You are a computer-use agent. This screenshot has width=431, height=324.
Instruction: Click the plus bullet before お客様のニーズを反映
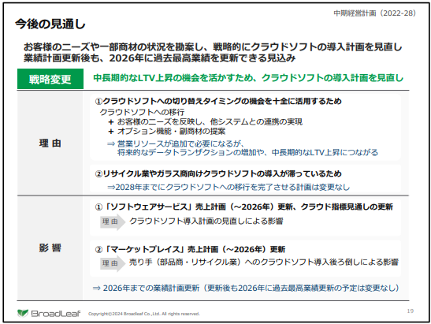111,122
